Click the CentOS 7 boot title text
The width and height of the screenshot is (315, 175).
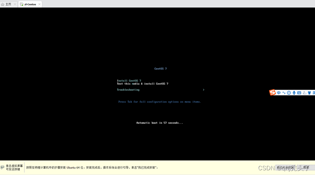coord(161,69)
